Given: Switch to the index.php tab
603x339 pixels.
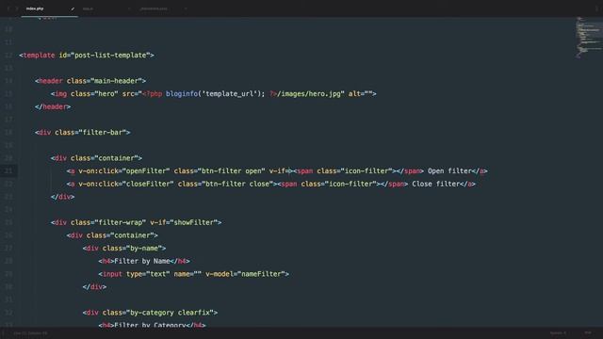Looking at the screenshot, I should (x=49, y=8).
